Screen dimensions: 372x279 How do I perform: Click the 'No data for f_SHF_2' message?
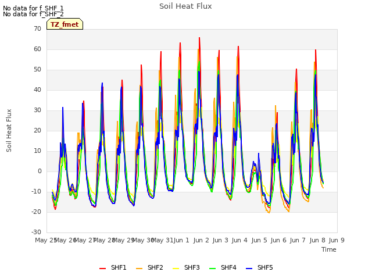pyautogui.click(x=33, y=14)
